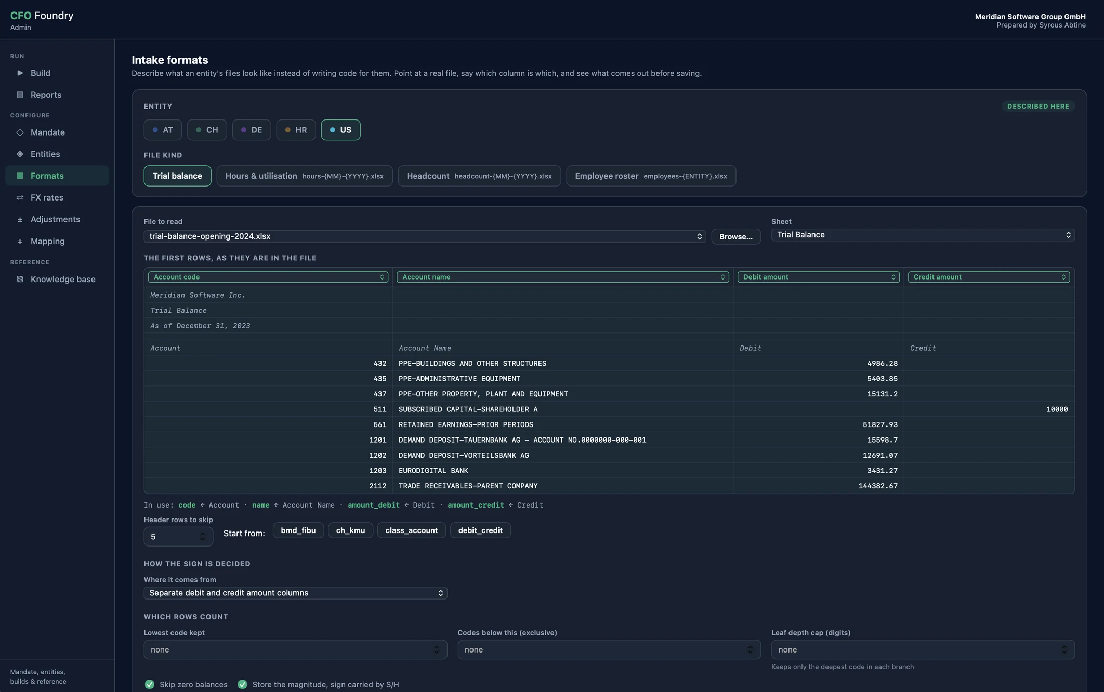Open the sign source dropdown Separate debit and credit

click(295, 593)
